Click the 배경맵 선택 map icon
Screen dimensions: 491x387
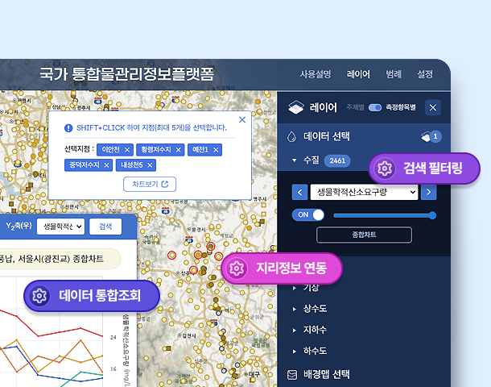(292, 374)
